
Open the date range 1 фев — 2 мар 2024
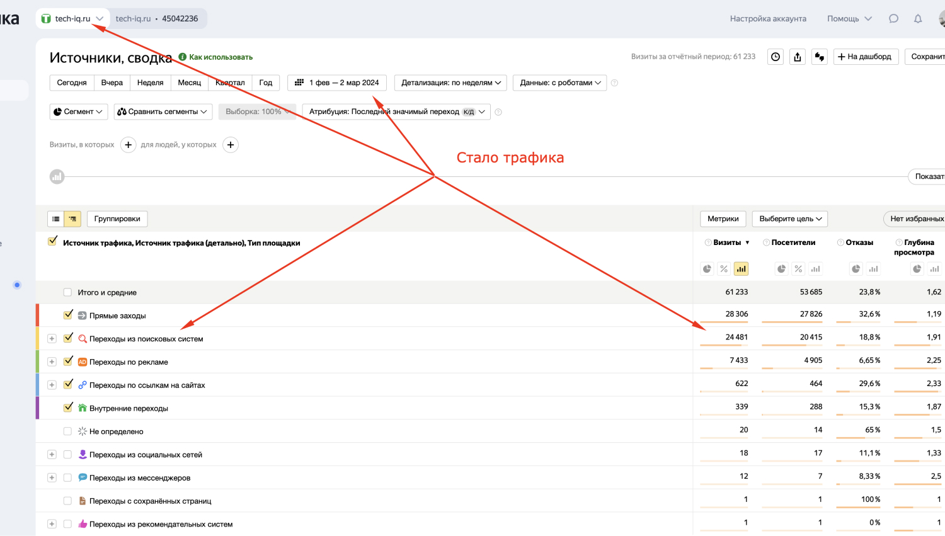[x=337, y=83]
